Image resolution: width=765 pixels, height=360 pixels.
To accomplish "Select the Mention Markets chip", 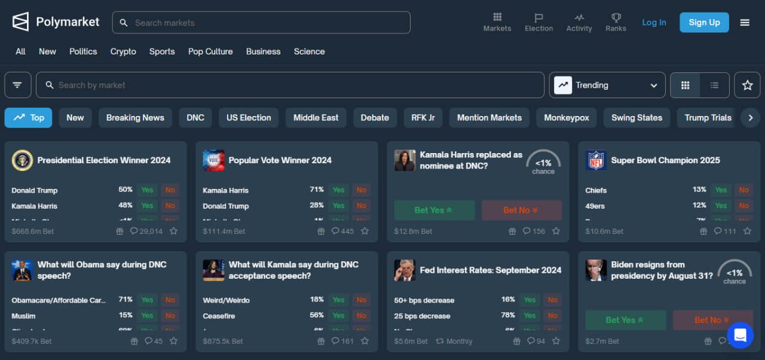I will coord(489,118).
